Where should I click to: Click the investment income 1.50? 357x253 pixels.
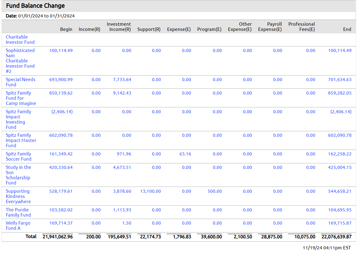pyautogui.click(x=127, y=223)
